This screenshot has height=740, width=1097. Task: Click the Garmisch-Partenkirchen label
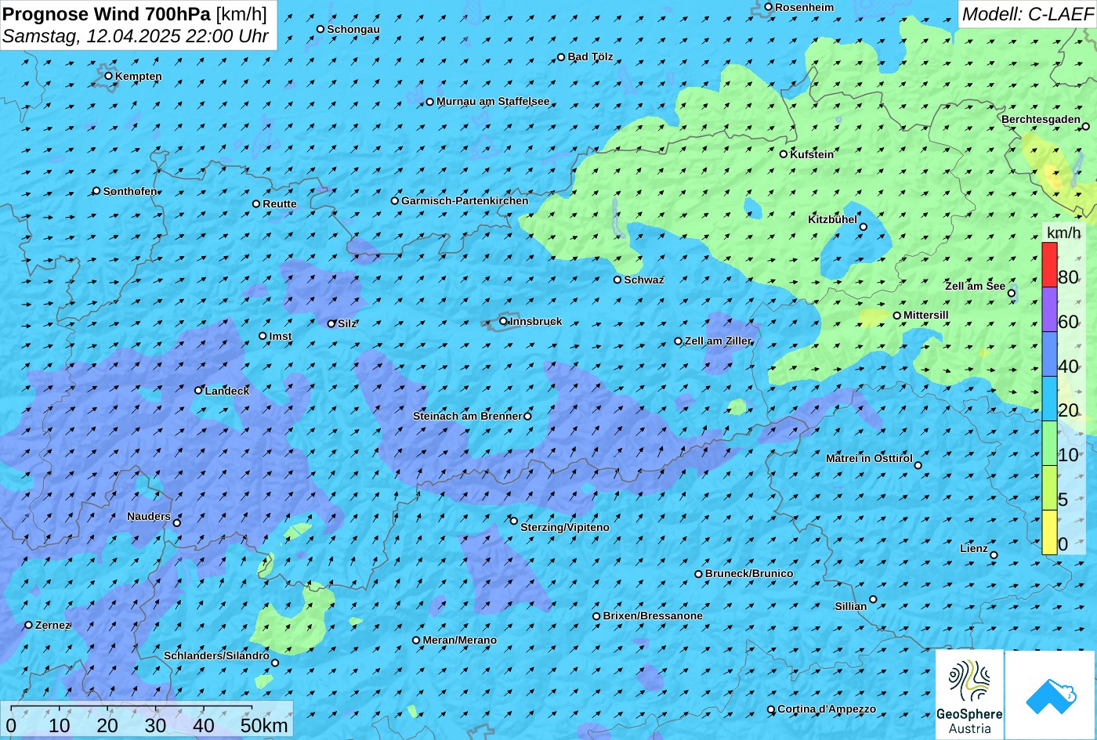click(x=465, y=200)
